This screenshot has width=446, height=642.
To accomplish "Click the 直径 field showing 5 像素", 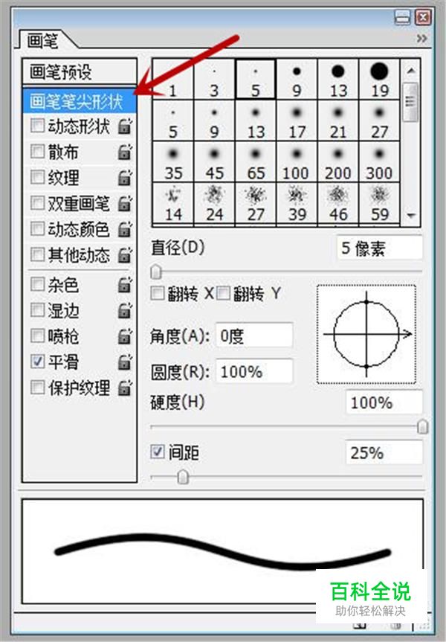I will [380, 248].
